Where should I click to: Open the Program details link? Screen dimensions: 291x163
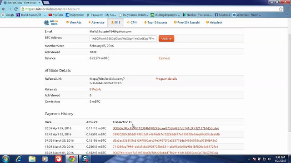pos(166,79)
